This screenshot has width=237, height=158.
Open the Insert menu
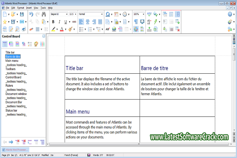29,8
